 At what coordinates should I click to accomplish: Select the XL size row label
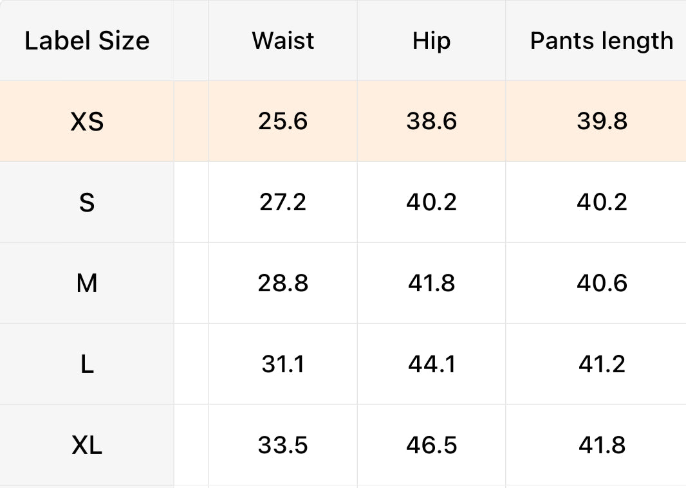pos(87,445)
